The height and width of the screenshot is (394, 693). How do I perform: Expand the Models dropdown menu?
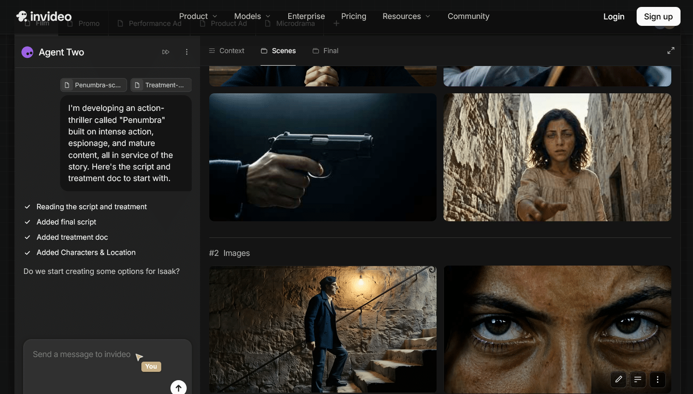252,16
